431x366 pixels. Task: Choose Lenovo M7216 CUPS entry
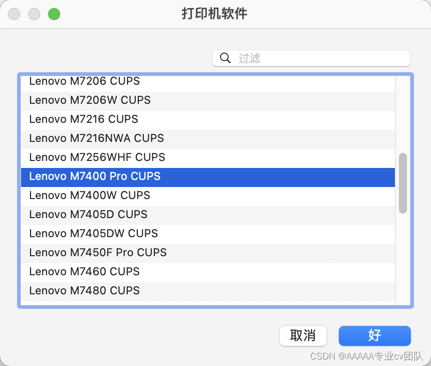(208, 120)
